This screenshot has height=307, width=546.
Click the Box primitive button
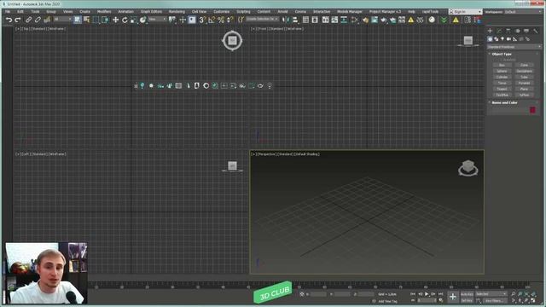[x=502, y=65]
